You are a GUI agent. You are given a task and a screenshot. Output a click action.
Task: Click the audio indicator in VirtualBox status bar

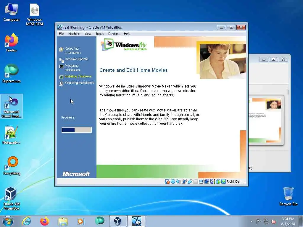pyautogui.click(x=178, y=181)
